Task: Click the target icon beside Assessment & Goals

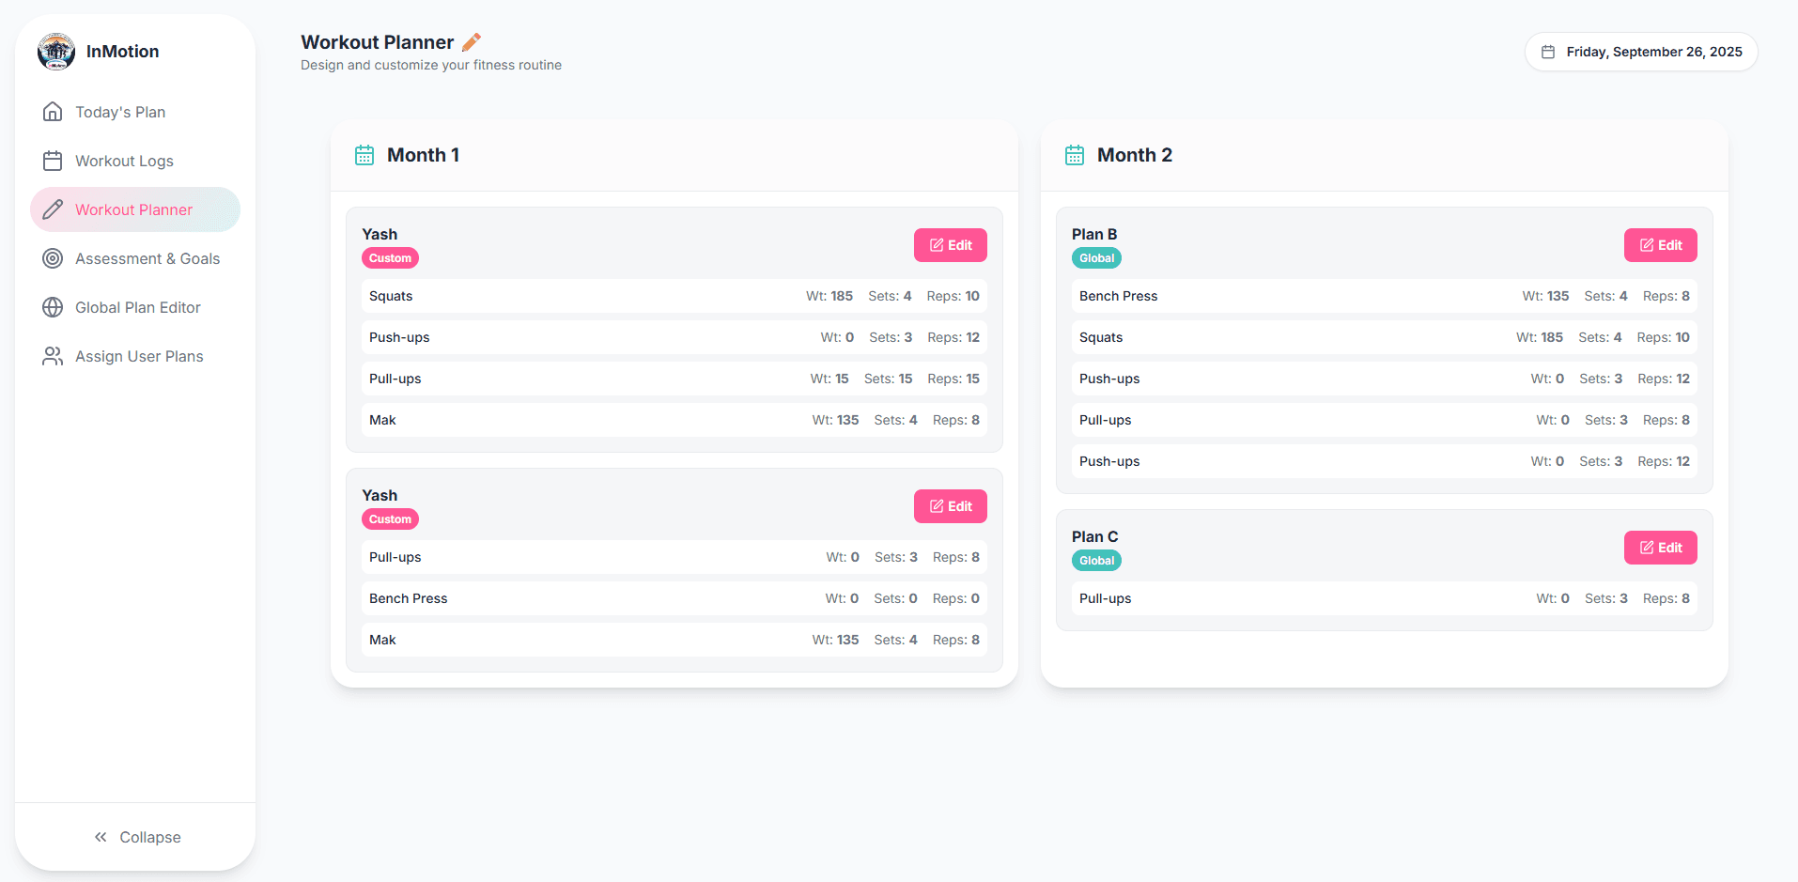Action: (53, 258)
